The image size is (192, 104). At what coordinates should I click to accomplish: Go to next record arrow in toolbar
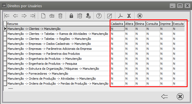coord(24,16)
